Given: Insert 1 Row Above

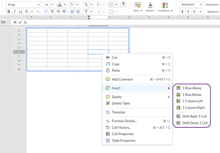Looking at the screenshot, I should [192, 88].
